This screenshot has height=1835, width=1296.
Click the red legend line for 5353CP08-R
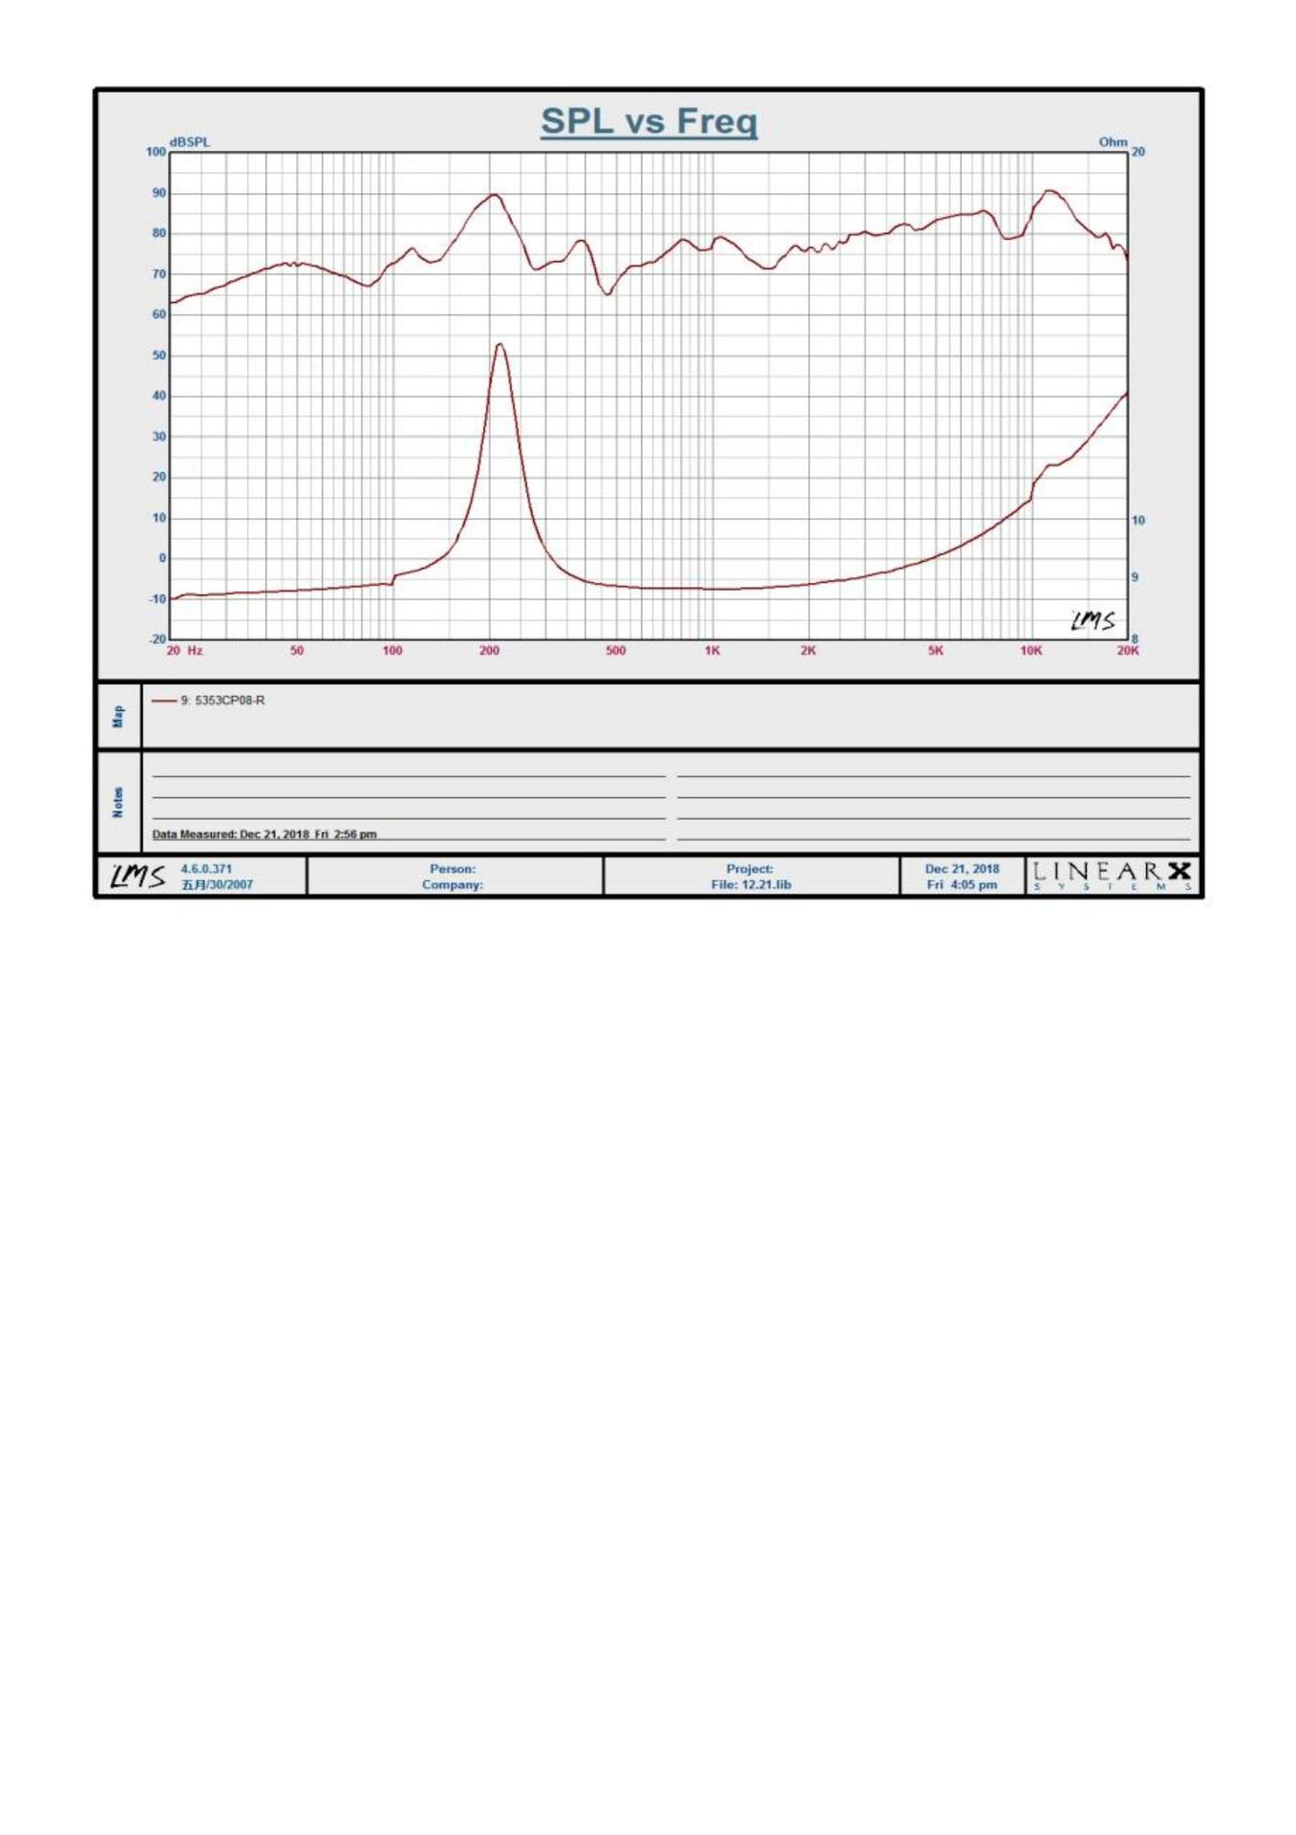[x=163, y=701]
